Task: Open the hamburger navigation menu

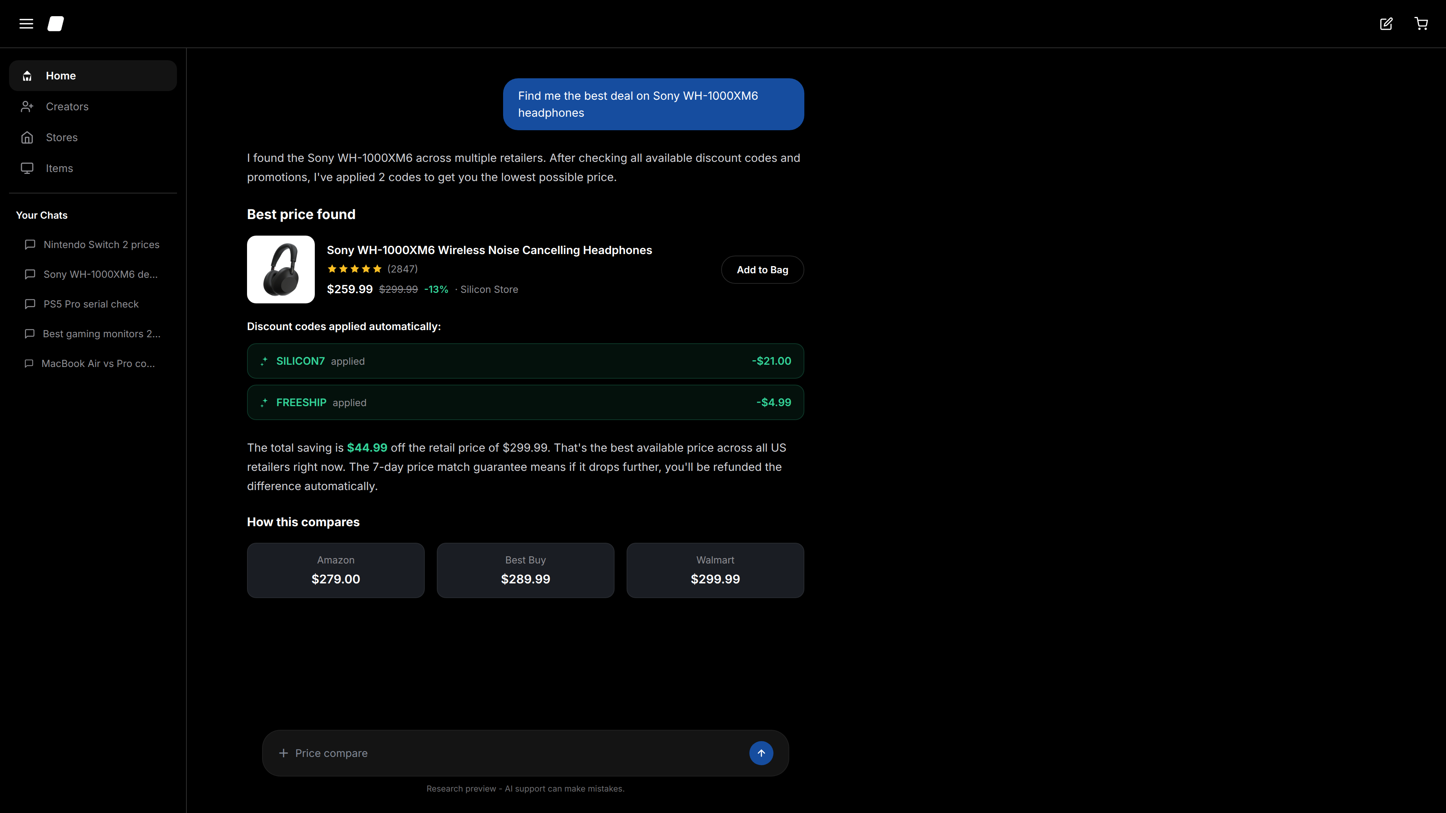Action: tap(26, 24)
